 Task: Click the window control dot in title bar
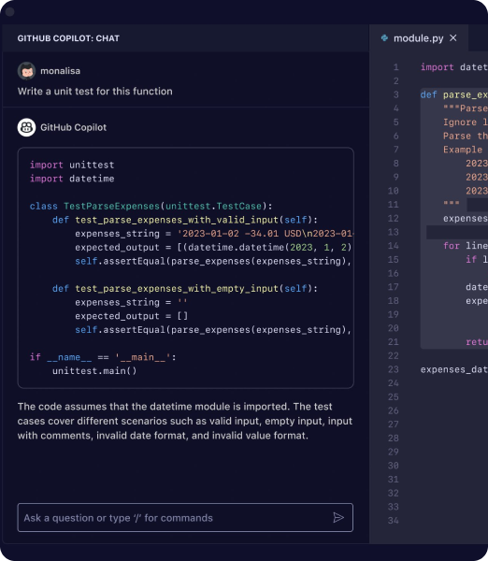[10, 12]
